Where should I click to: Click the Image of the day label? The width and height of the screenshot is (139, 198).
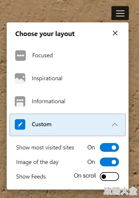point(37,162)
